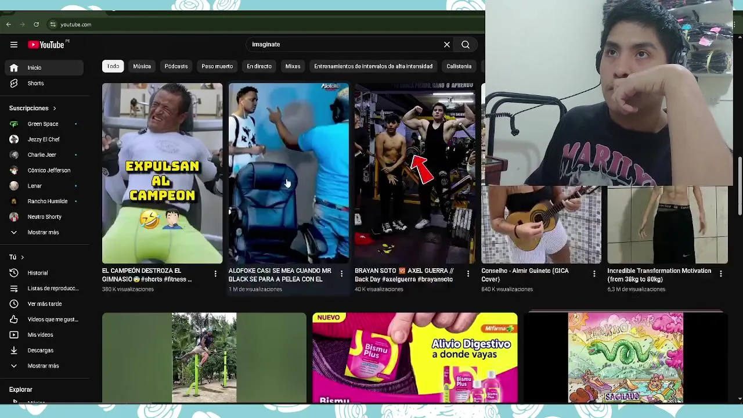
Task: Open EXPULSAN AL CAMPEON short thumbnail
Action: tap(162, 173)
